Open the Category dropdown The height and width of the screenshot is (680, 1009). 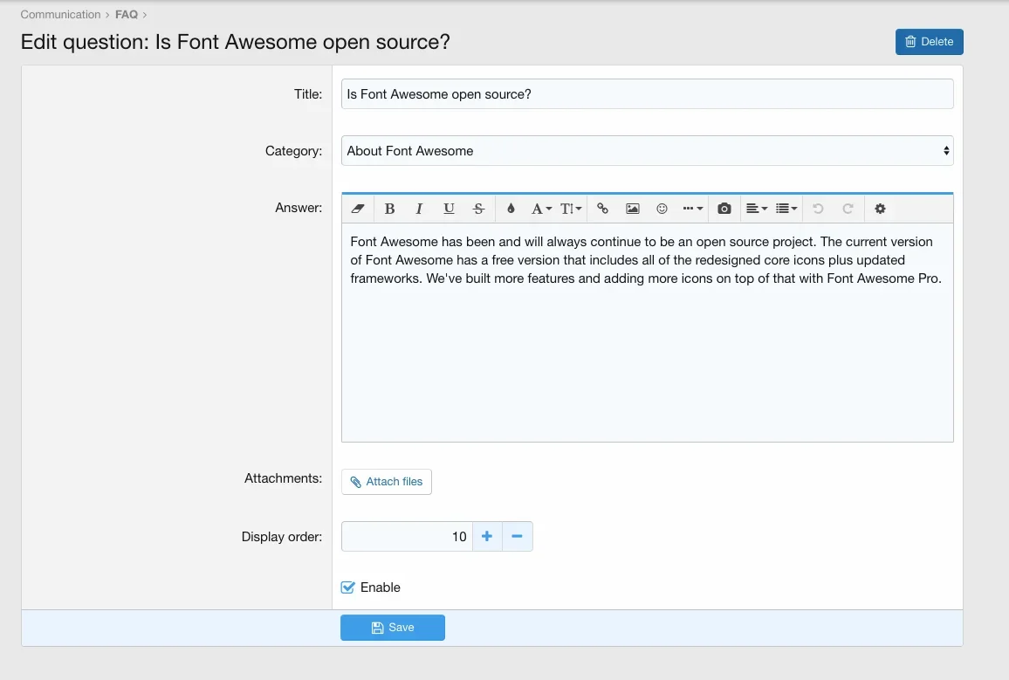pos(647,151)
